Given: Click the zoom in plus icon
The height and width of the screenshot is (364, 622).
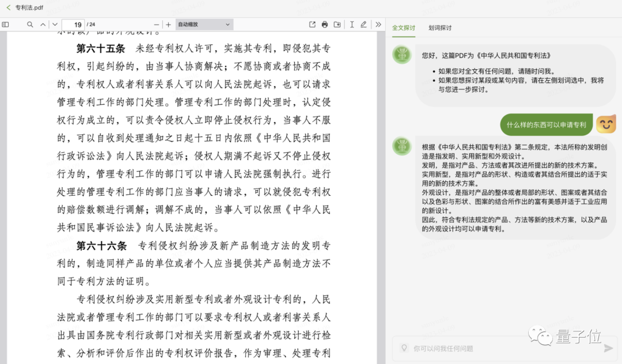Looking at the screenshot, I should click(x=168, y=25).
